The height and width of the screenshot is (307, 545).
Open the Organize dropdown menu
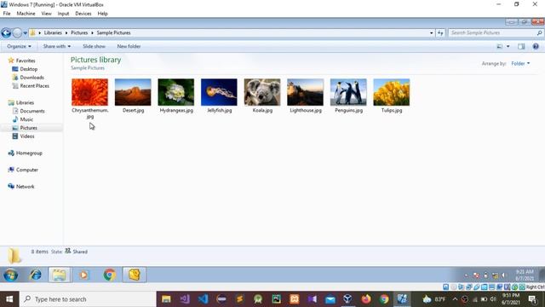19,46
